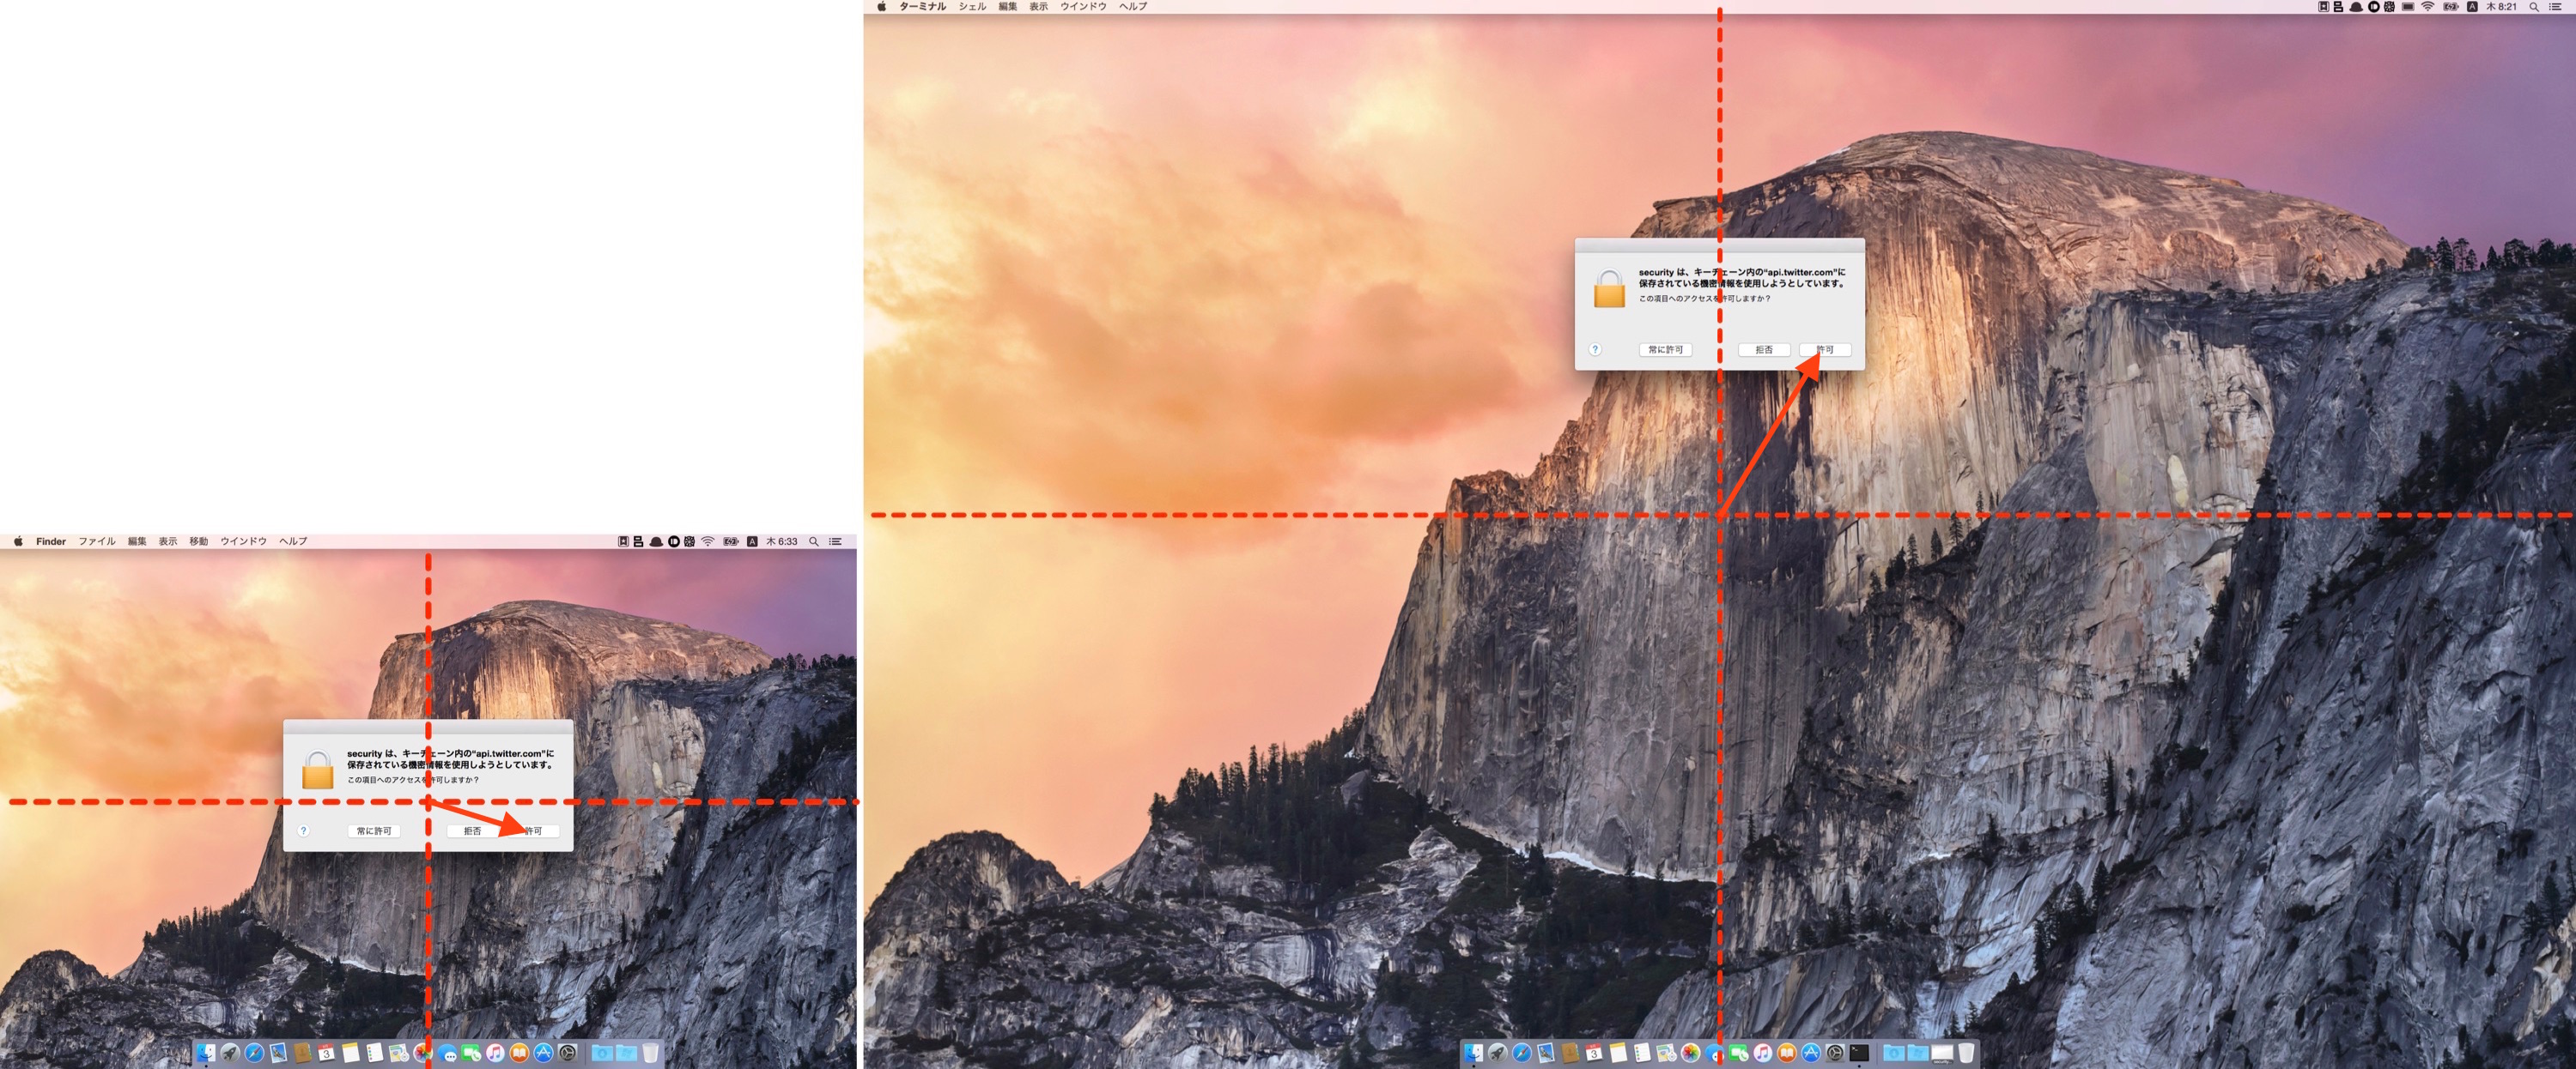Viewport: 2576px width, 1069px height.
Task: Open the ファイル menu in Finder's menu bar
Action: [97, 541]
